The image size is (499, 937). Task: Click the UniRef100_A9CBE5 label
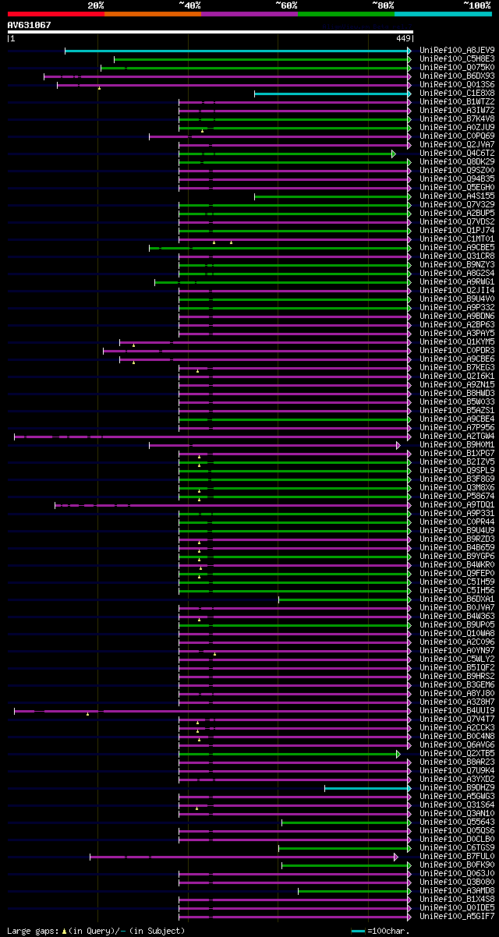[x=457, y=248]
